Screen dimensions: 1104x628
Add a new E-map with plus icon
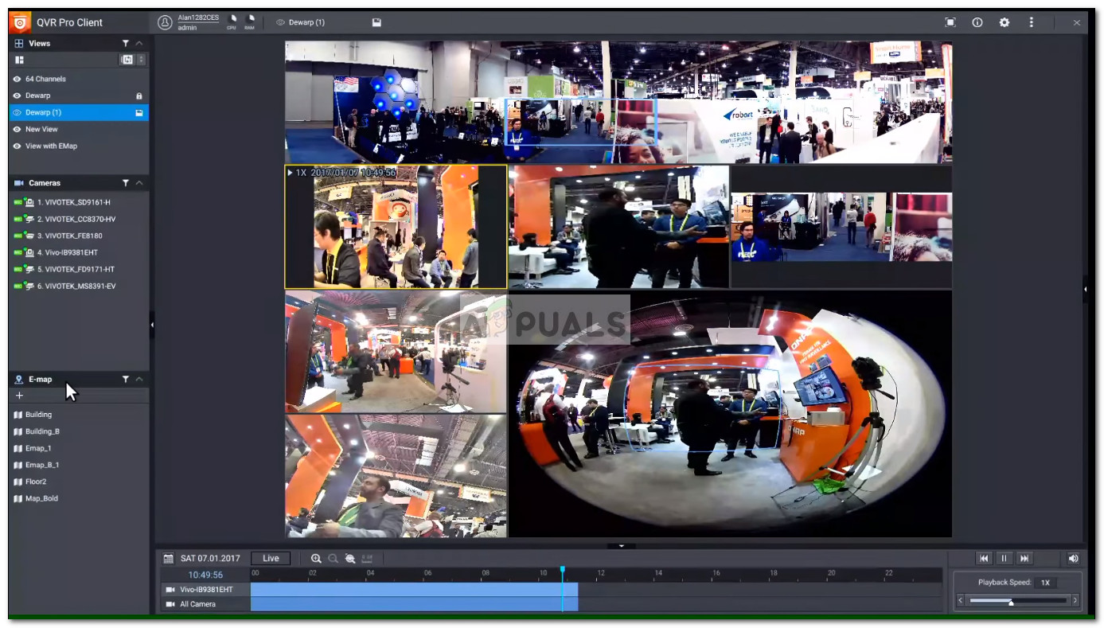point(20,396)
